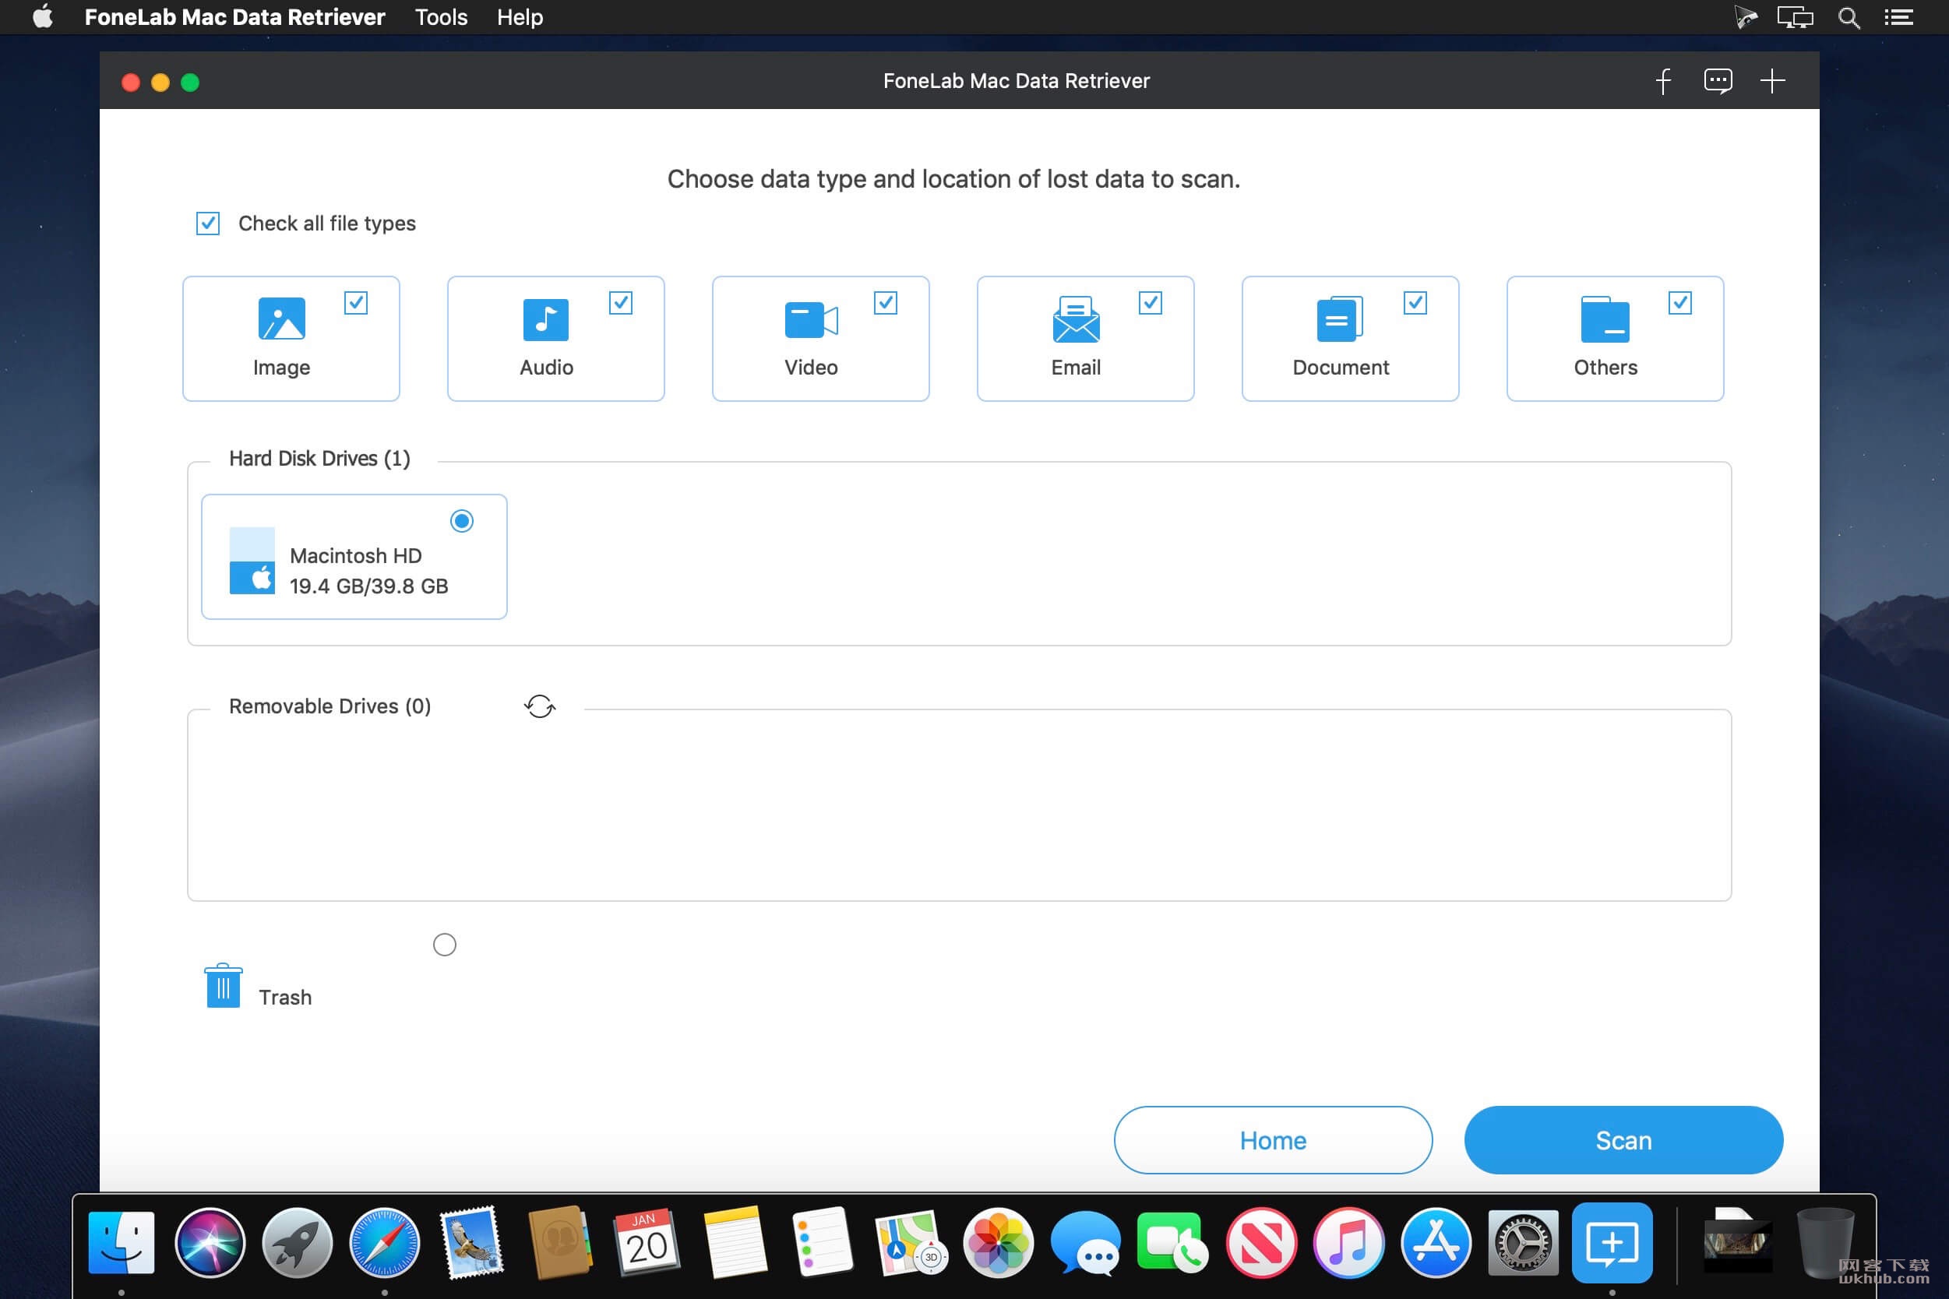Click the 'Trash' location label
The width and height of the screenshot is (1949, 1299).
[x=285, y=998]
